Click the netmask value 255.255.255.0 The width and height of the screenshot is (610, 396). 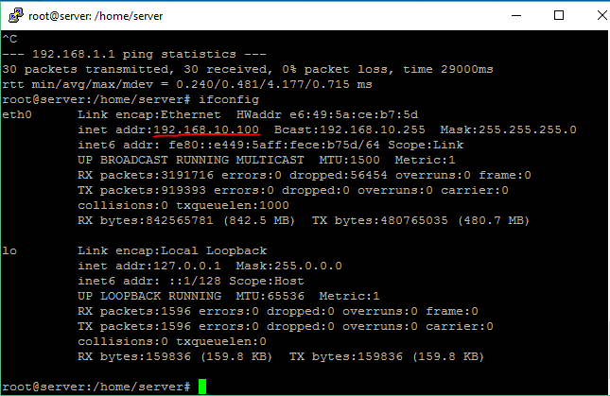(x=528, y=129)
